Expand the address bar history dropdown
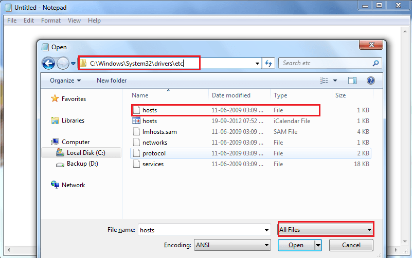The image size is (412, 259). [x=257, y=64]
